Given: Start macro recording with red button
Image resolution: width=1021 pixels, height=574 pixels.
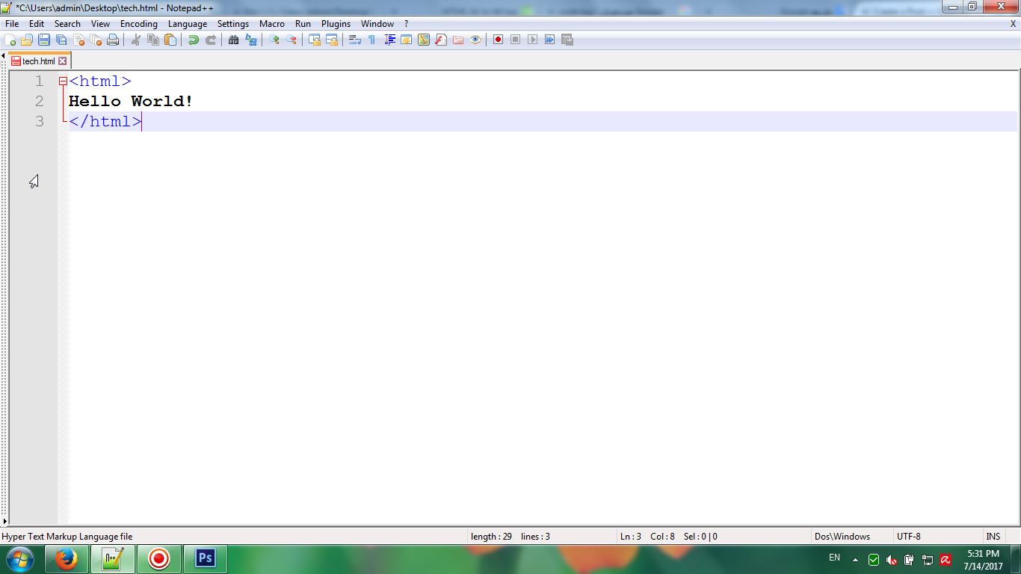Looking at the screenshot, I should click(x=499, y=40).
